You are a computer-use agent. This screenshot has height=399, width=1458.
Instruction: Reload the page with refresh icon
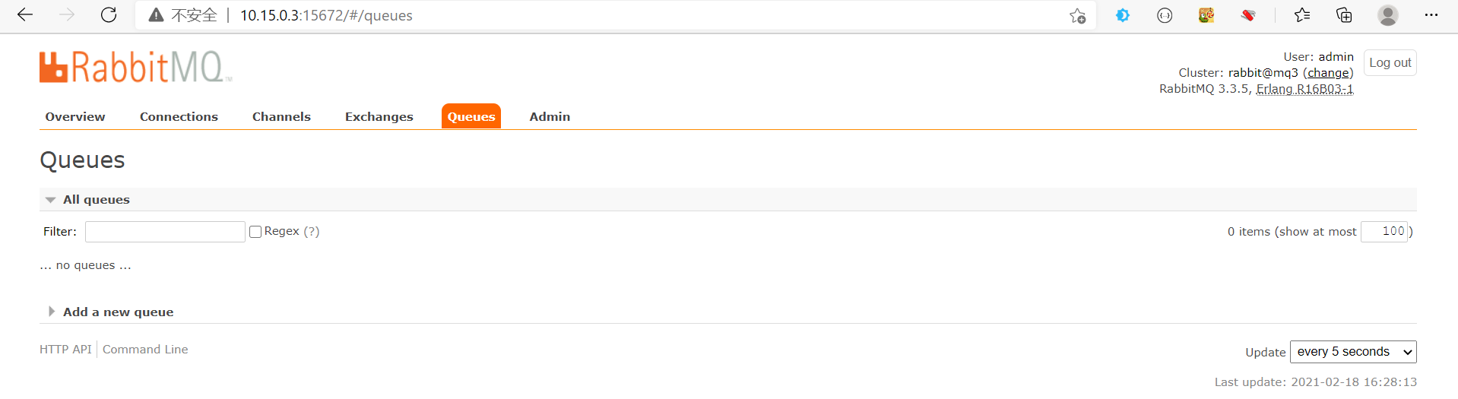pos(109,15)
